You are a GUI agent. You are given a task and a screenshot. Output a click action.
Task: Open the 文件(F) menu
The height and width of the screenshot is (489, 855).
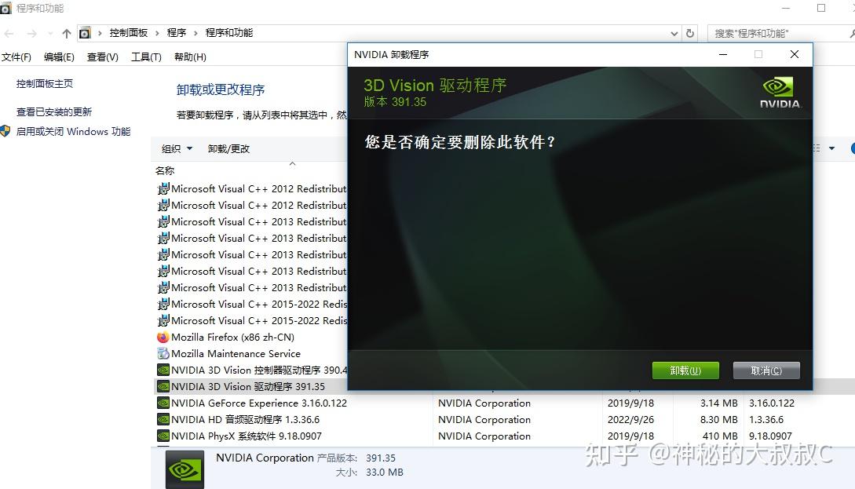16,57
